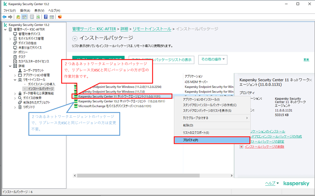This screenshot has height=196, width=315.
Task: Click the Up one level folder icon
Action: [18, 17]
